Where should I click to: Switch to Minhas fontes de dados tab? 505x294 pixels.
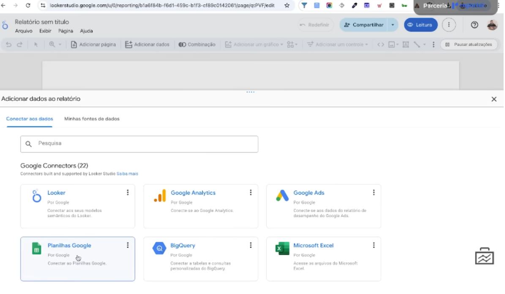pyautogui.click(x=92, y=119)
